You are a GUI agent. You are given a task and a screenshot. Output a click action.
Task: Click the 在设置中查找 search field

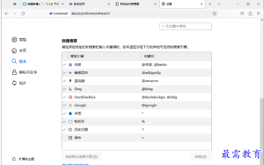(187, 26)
